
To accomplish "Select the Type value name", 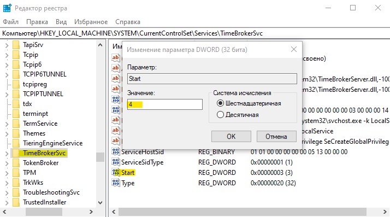I will pos(128,183).
